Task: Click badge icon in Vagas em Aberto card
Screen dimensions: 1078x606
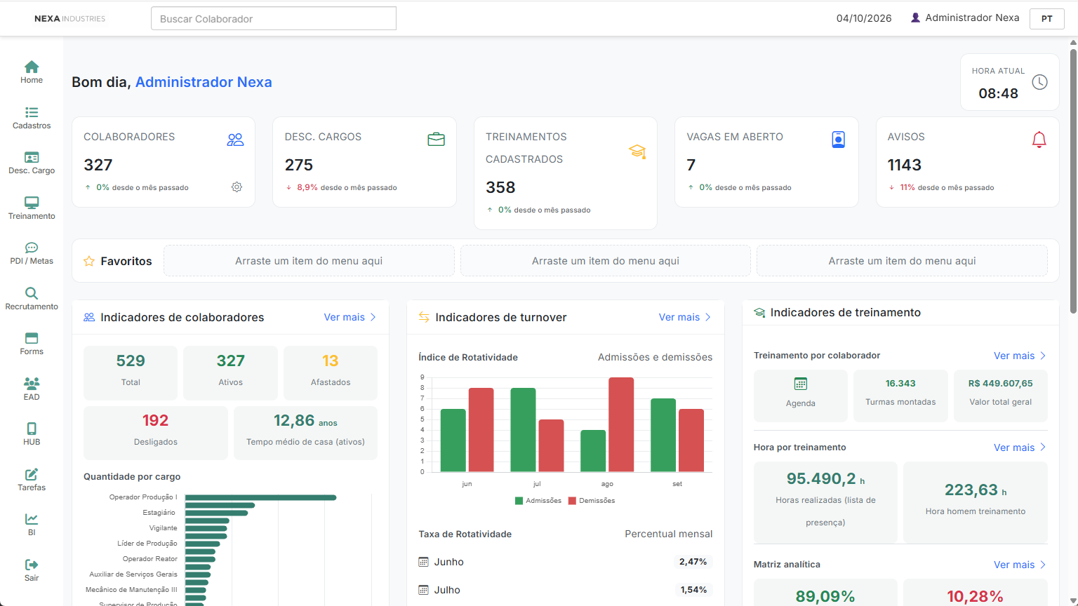Action: 838,140
